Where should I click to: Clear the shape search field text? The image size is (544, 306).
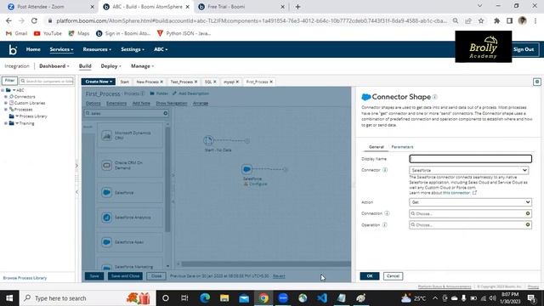click(166, 113)
